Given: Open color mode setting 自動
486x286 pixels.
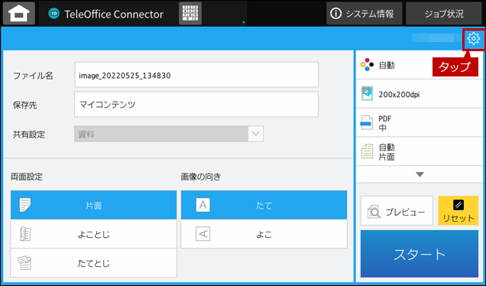Looking at the screenshot, I should coord(420,65).
